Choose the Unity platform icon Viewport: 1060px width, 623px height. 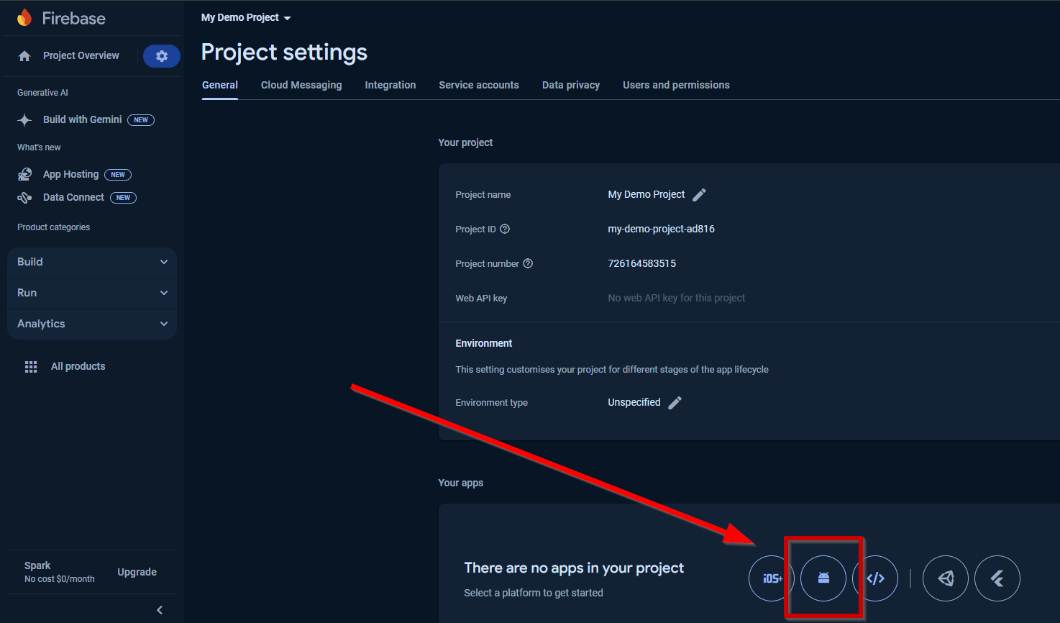click(946, 578)
